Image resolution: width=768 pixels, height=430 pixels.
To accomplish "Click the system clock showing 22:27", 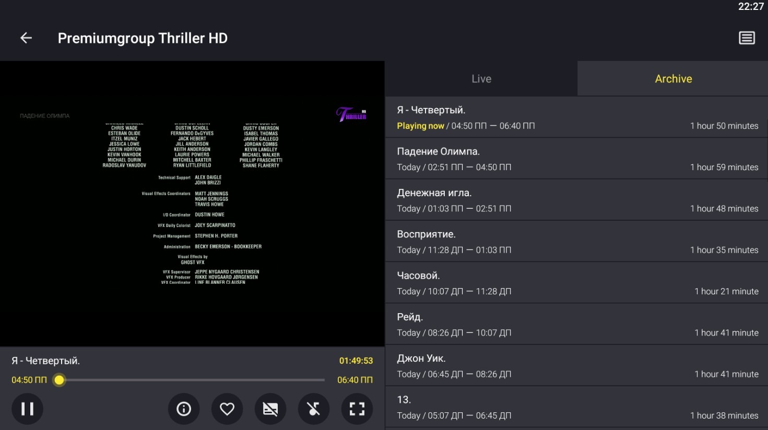I will pyautogui.click(x=751, y=7).
